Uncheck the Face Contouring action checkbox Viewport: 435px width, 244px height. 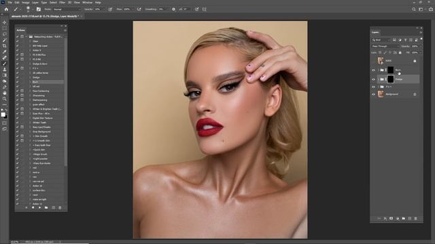point(18,91)
